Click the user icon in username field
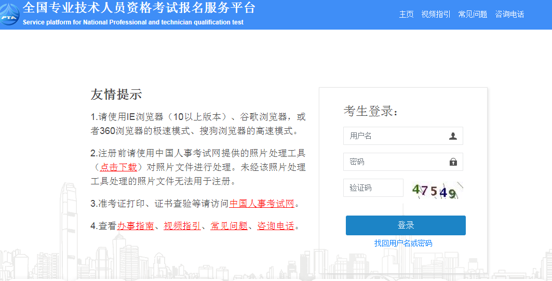552x281 pixels. point(453,136)
